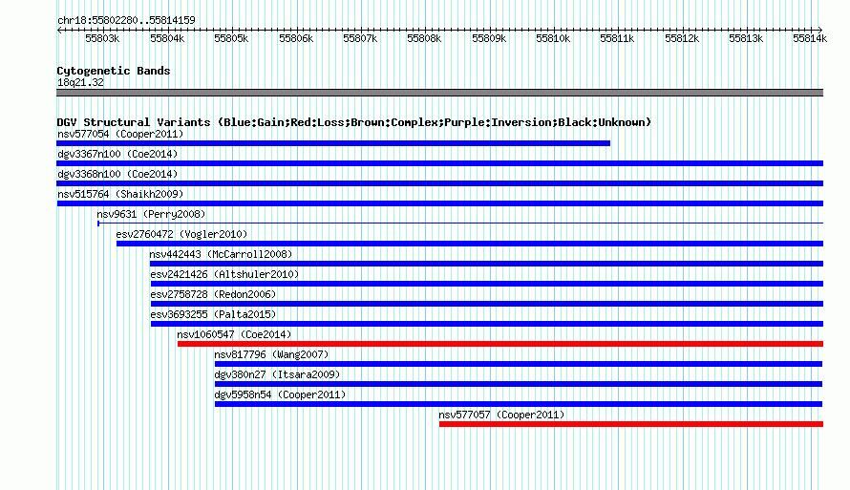Click the chr18:55802280..55814159 coordinate label
The height and width of the screenshot is (490, 850).
[126, 20]
